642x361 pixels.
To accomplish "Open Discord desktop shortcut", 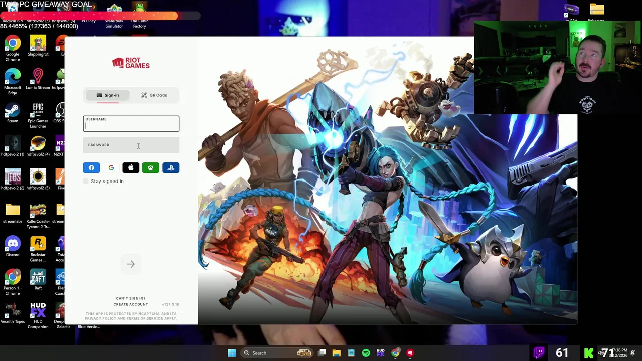I will point(13,247).
